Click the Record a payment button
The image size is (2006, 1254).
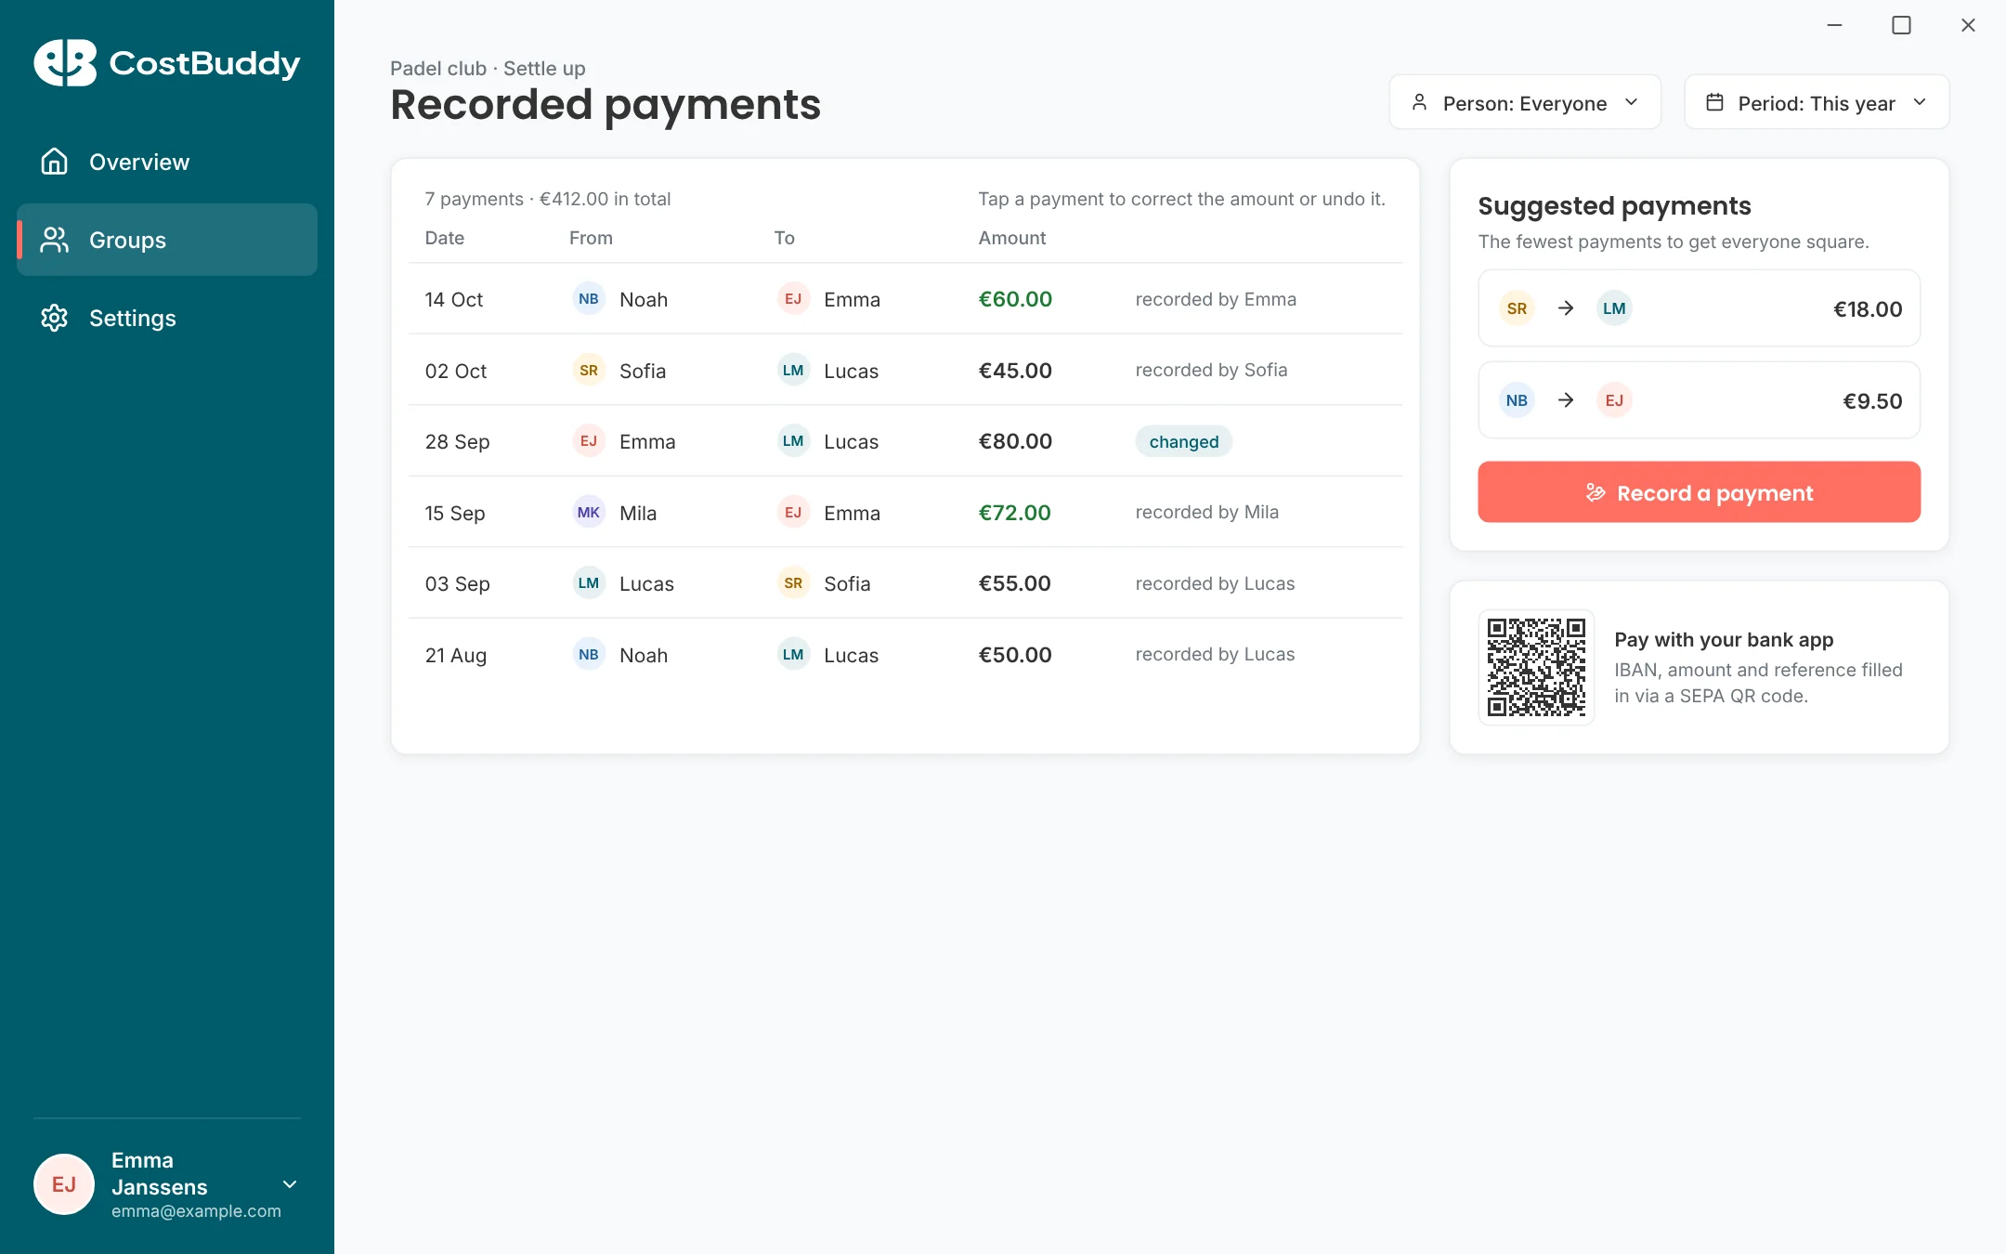click(x=1699, y=492)
